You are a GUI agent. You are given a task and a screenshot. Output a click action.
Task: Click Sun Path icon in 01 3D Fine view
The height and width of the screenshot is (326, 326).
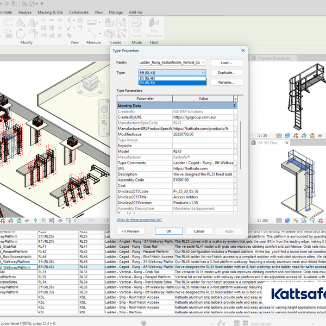point(296,221)
